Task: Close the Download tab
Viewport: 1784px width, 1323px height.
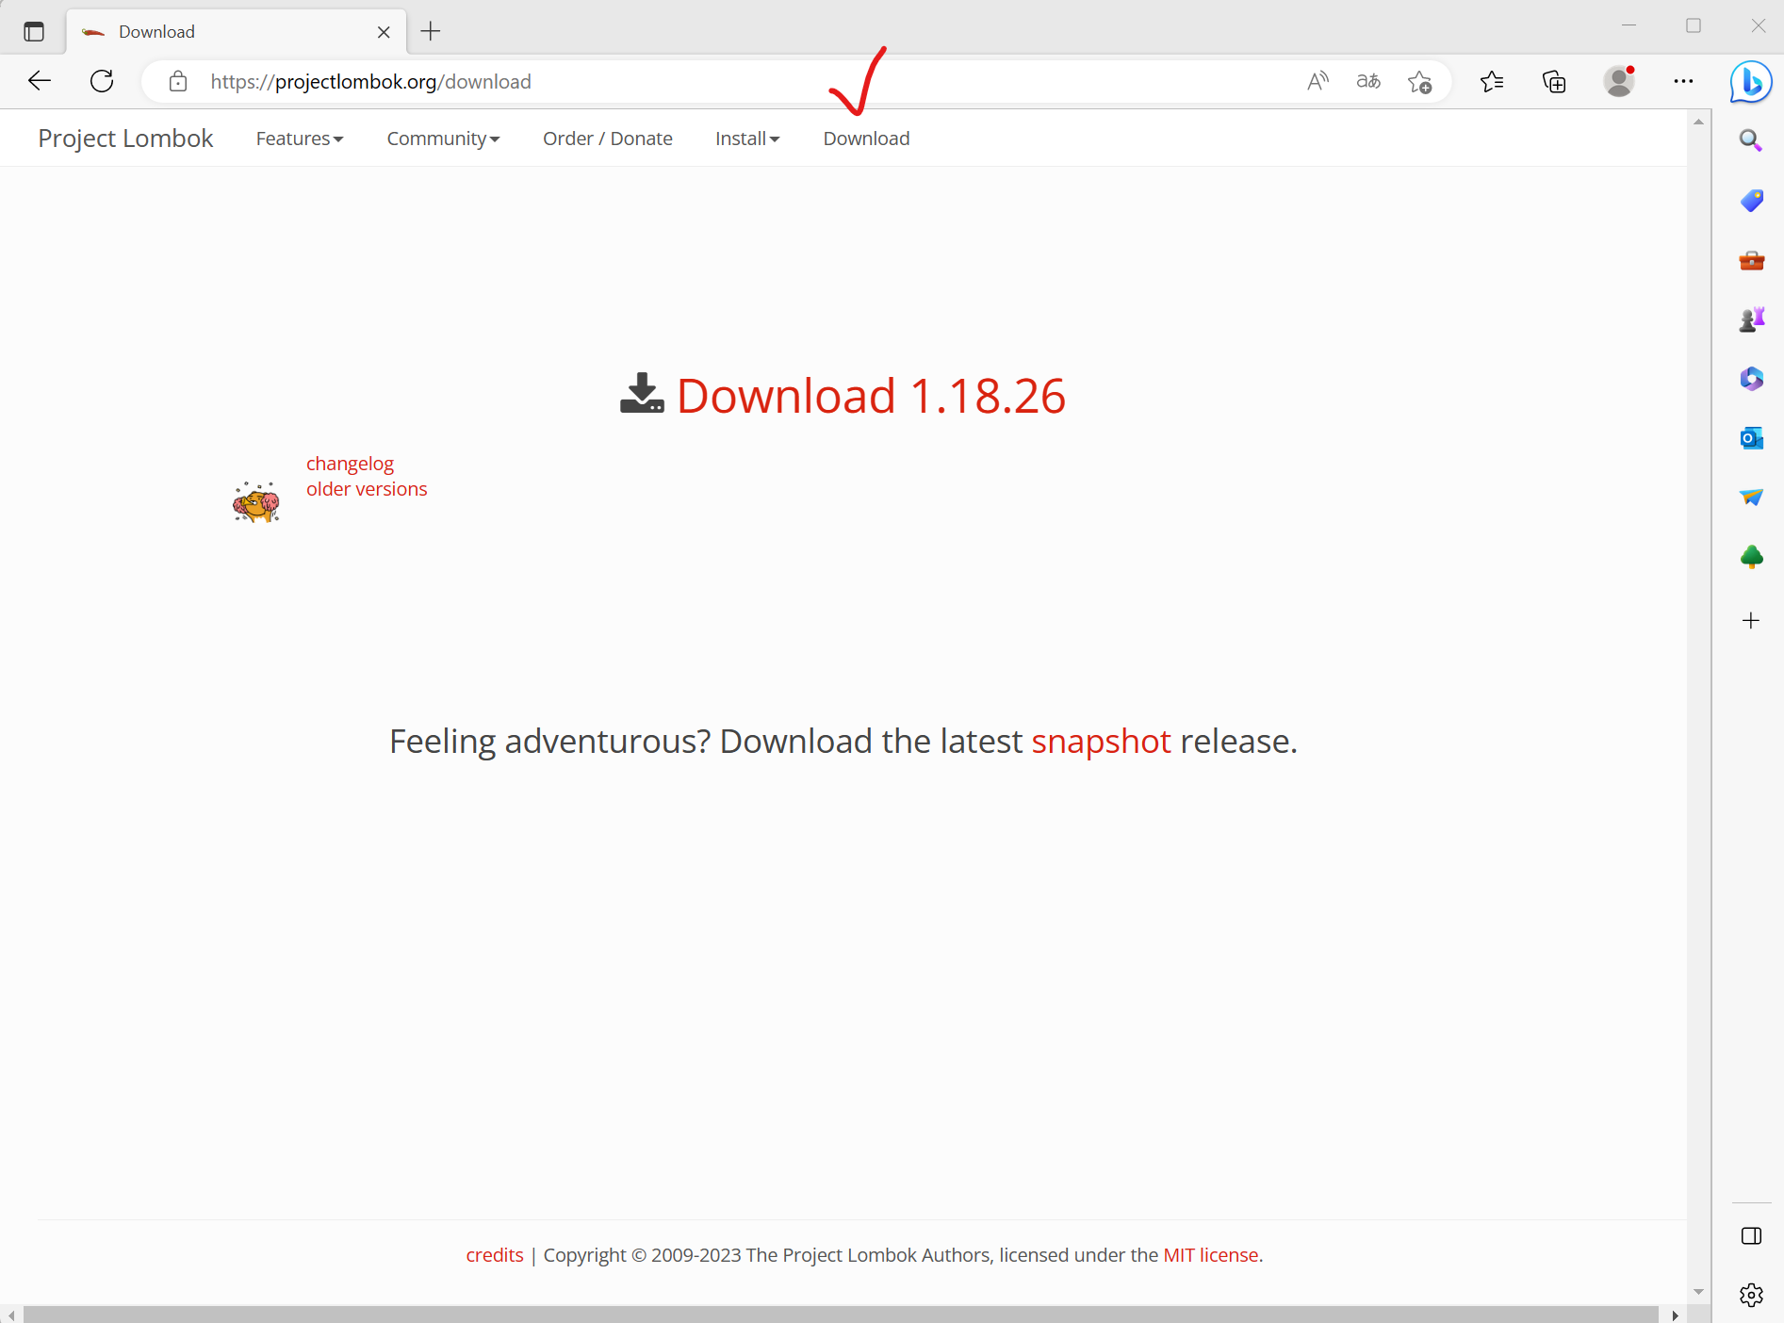Action: point(384,32)
